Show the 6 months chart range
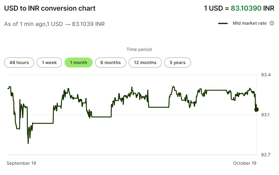 click(x=111, y=62)
